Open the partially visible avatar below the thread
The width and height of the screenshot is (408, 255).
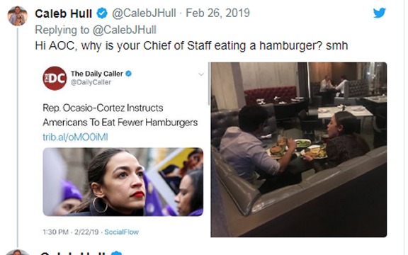pos(18,252)
